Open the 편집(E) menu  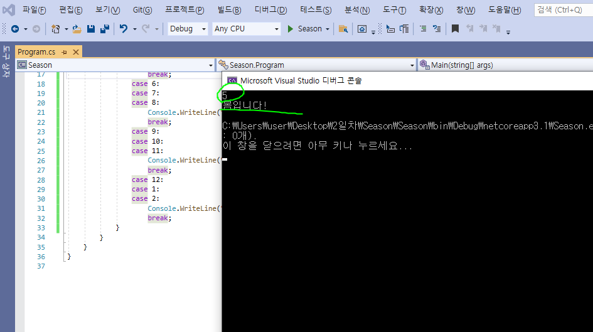click(71, 10)
